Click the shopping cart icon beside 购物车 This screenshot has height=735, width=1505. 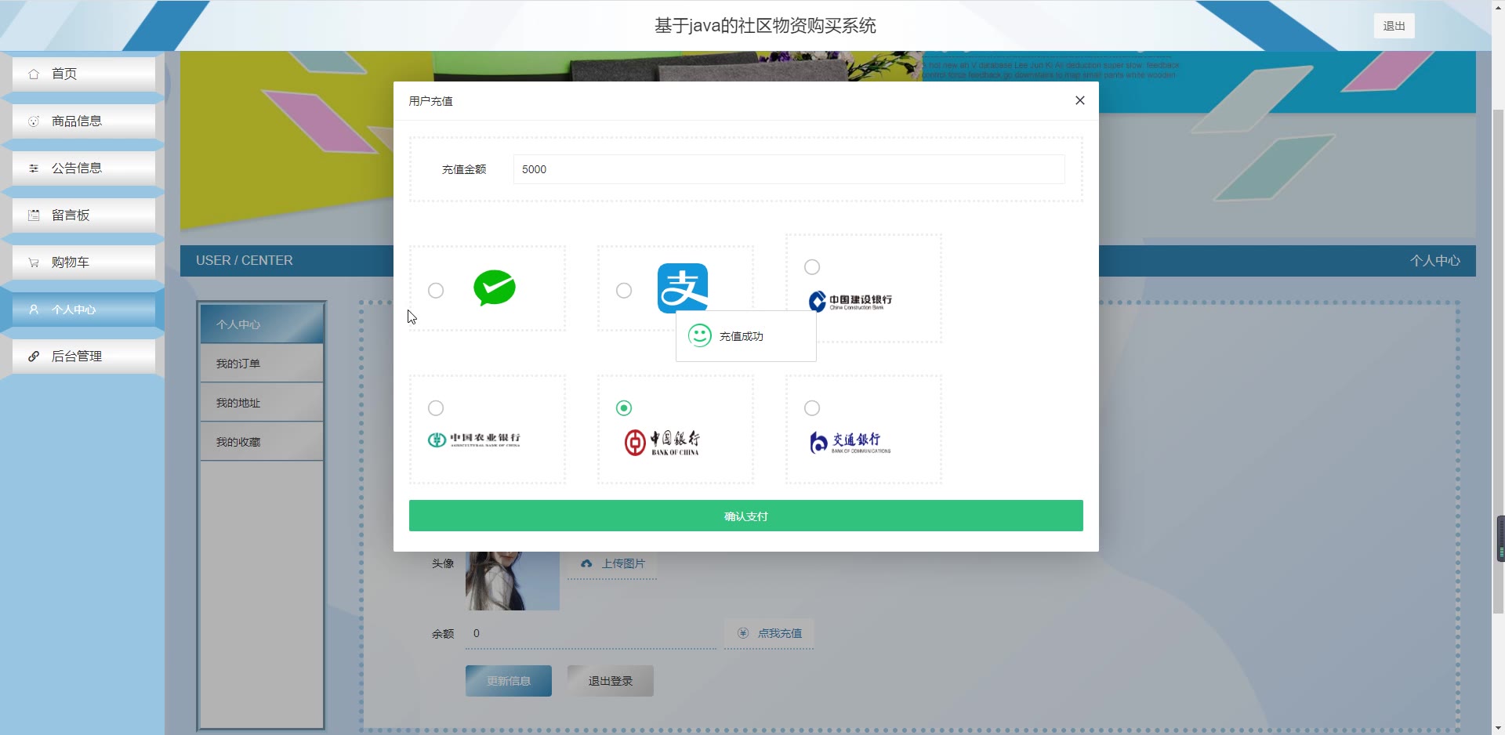34,262
